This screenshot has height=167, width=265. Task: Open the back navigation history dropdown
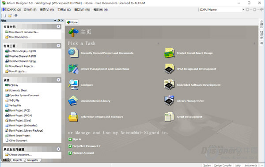pyautogui.click(x=251, y=10)
